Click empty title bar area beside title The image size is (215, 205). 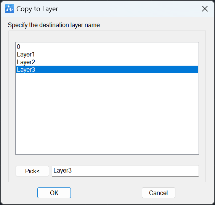click(129, 9)
